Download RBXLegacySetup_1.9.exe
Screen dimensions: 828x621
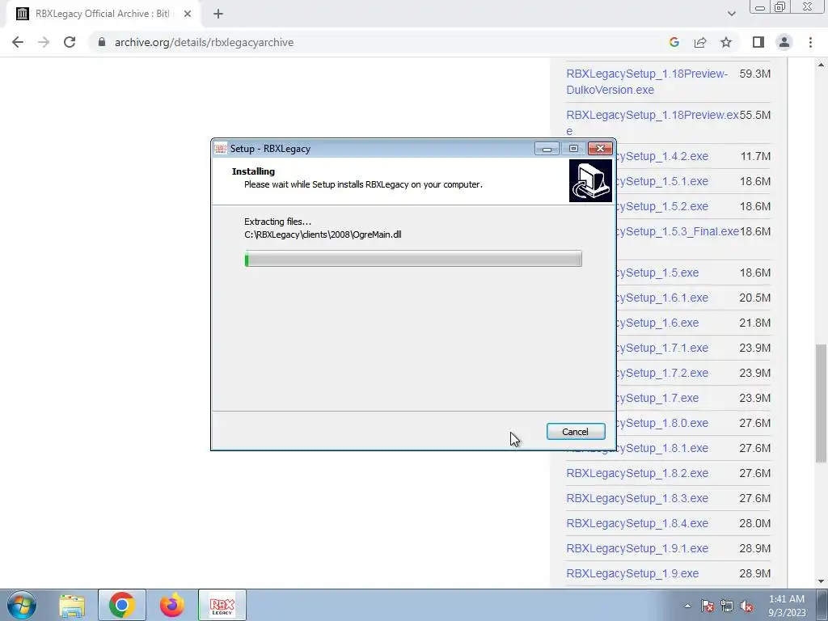tap(632, 573)
